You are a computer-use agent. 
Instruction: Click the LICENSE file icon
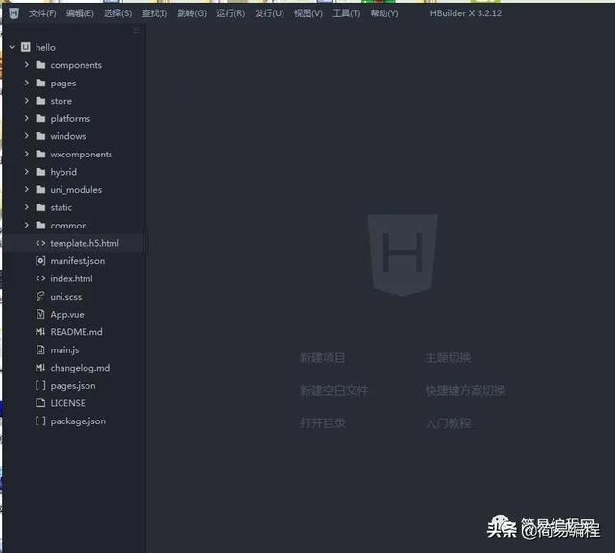pos(40,403)
